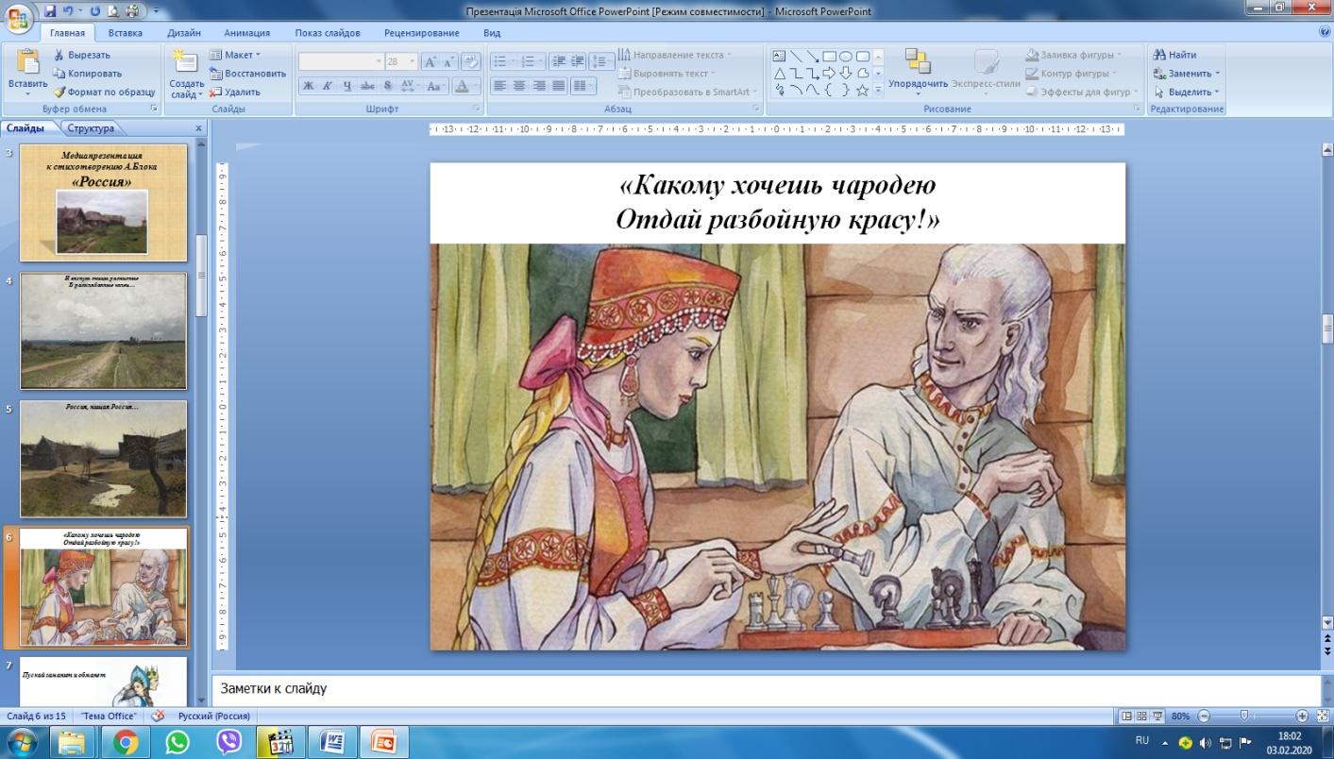Open Viber from taskbar
The width and height of the screenshot is (1334, 759).
(228, 743)
